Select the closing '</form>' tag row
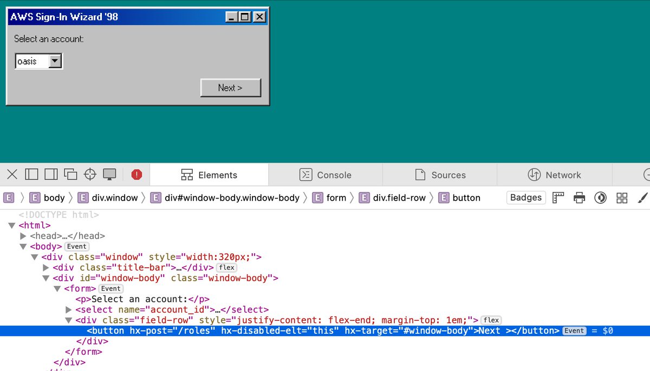Screen dimensions: 650x371 tap(83, 352)
